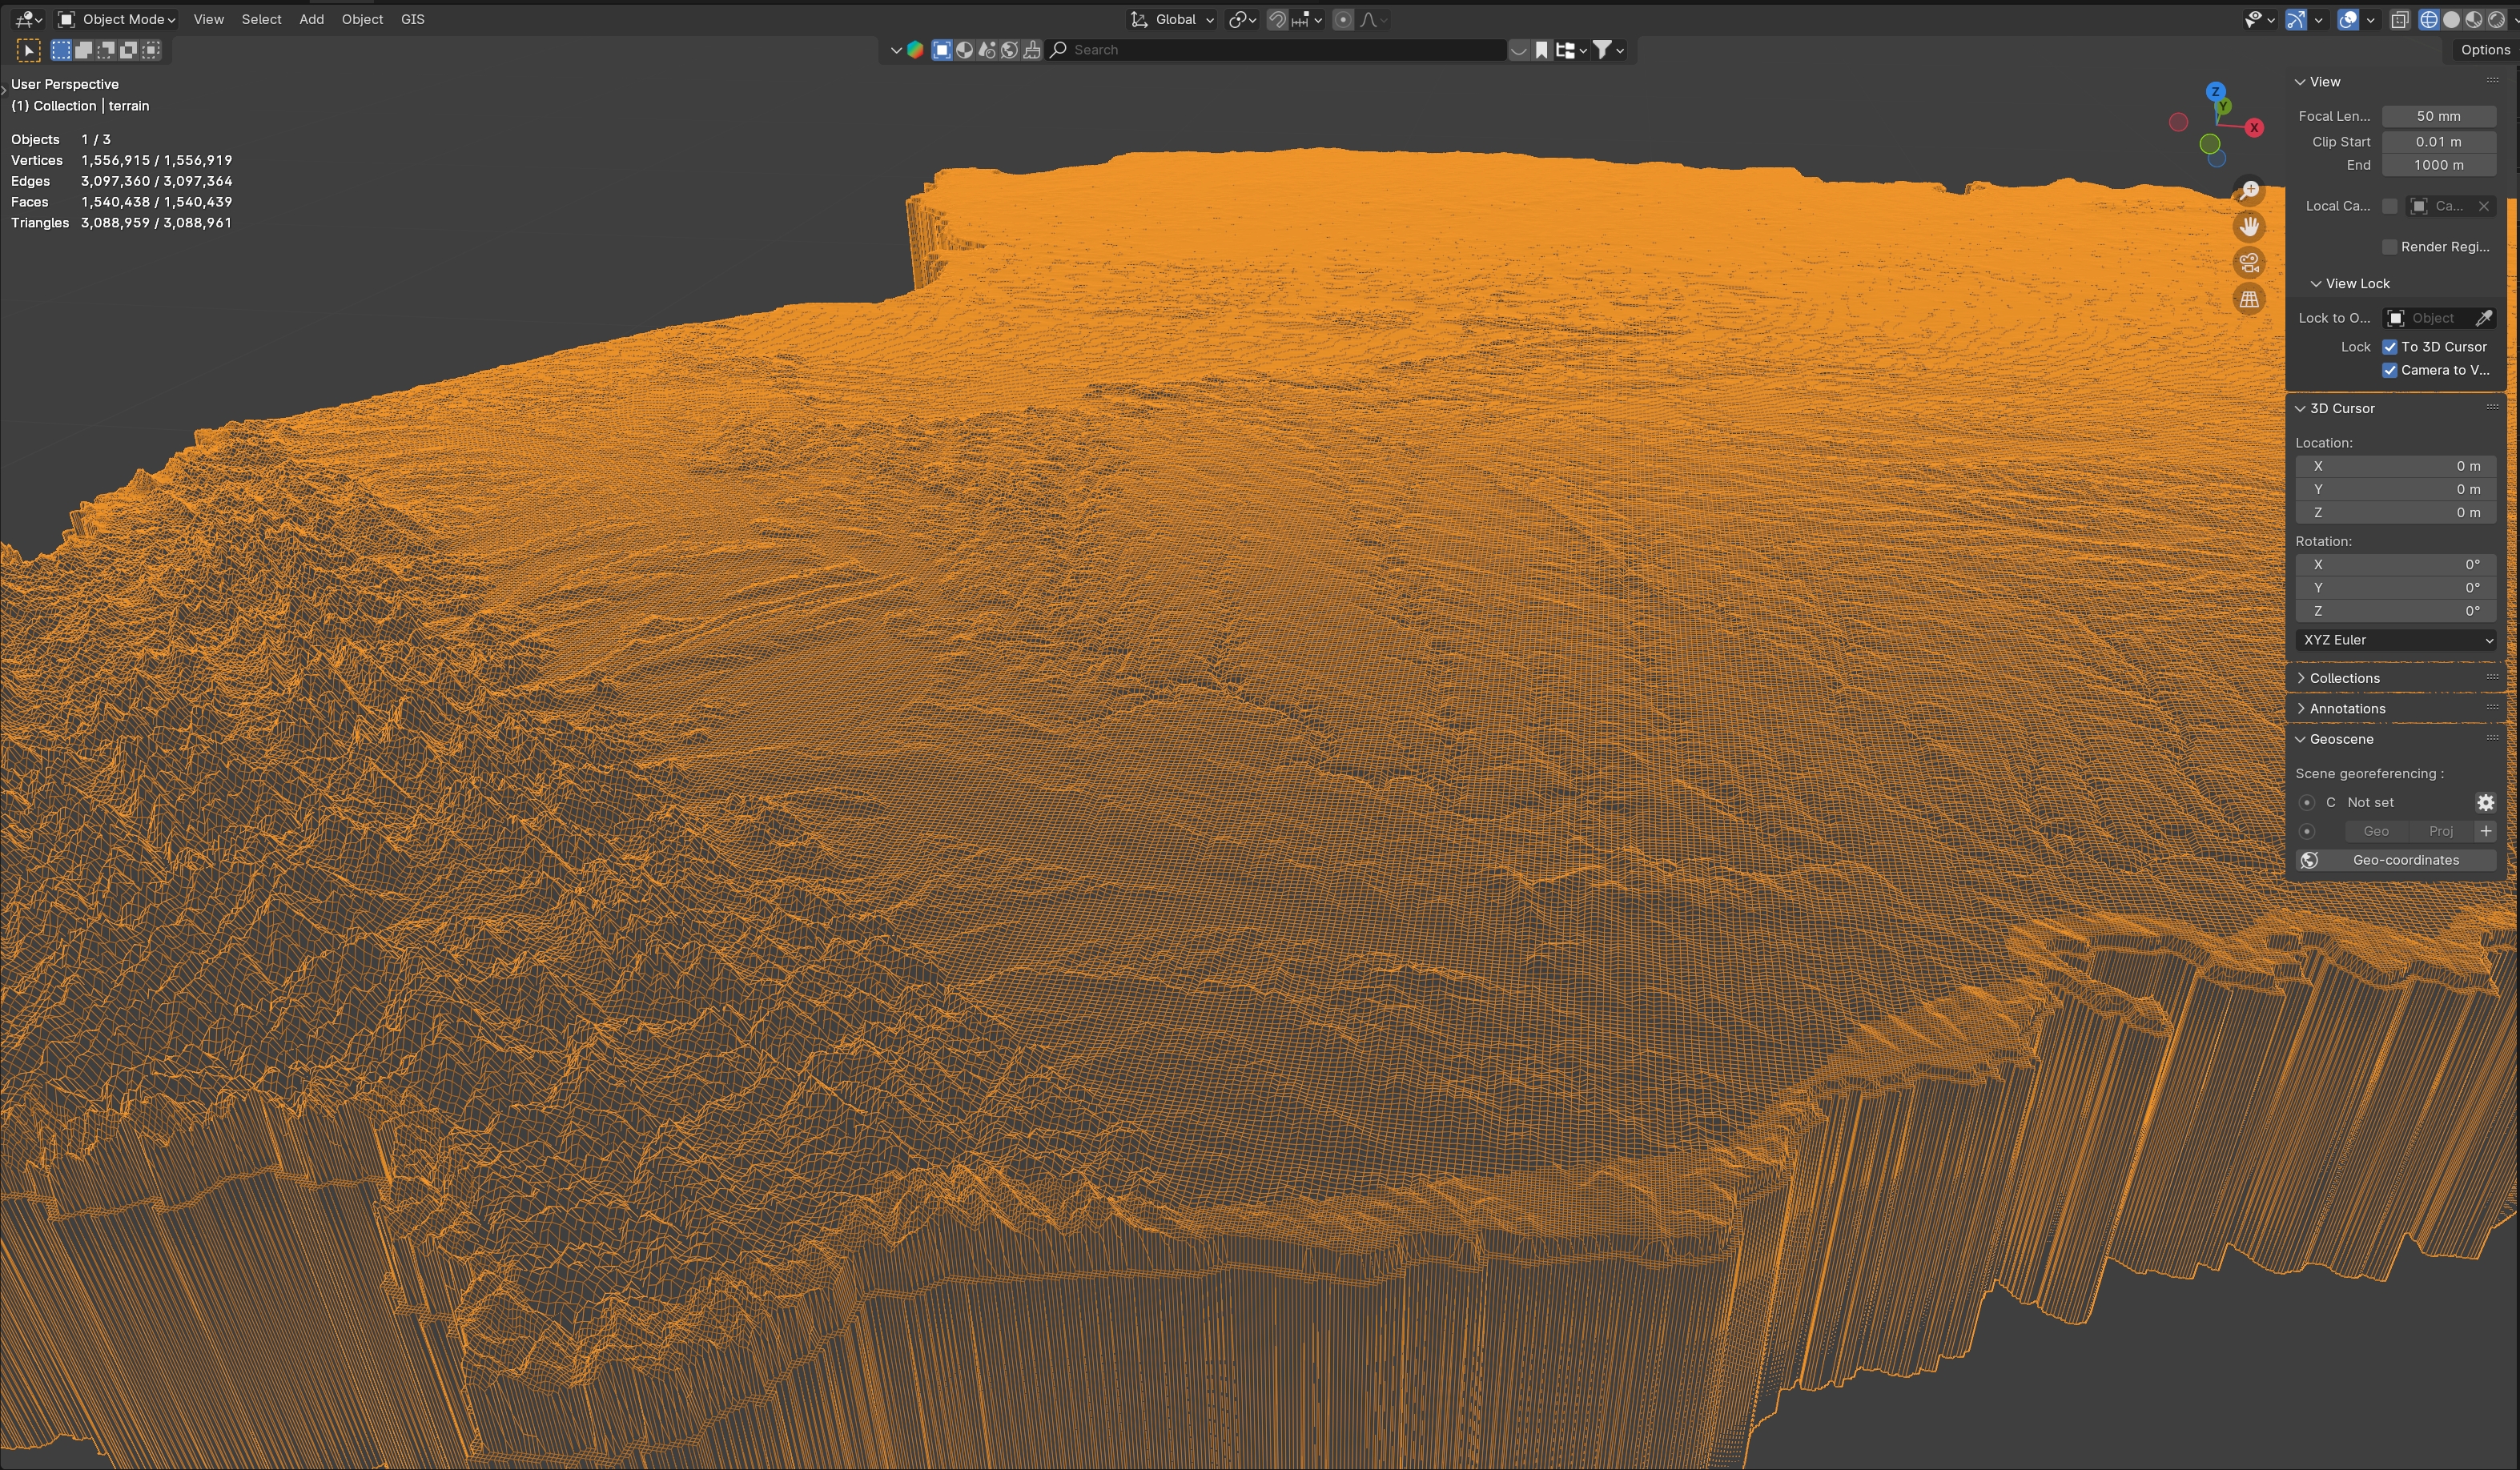The width and height of the screenshot is (2520, 1470).
Task: Enable X-ray toggle in header
Action: click(x=2400, y=20)
